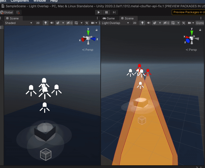Open the Window menu
The height and width of the screenshot is (168, 205).
pos(40,1)
